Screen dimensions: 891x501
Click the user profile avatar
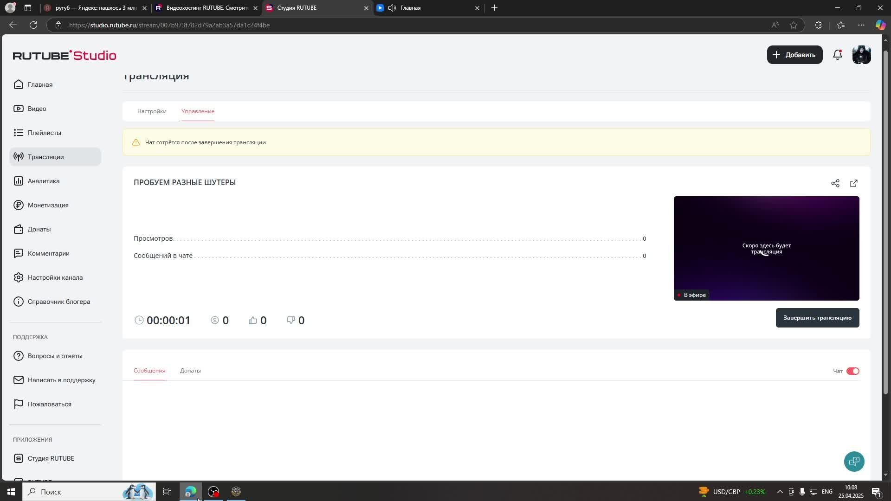click(x=861, y=55)
